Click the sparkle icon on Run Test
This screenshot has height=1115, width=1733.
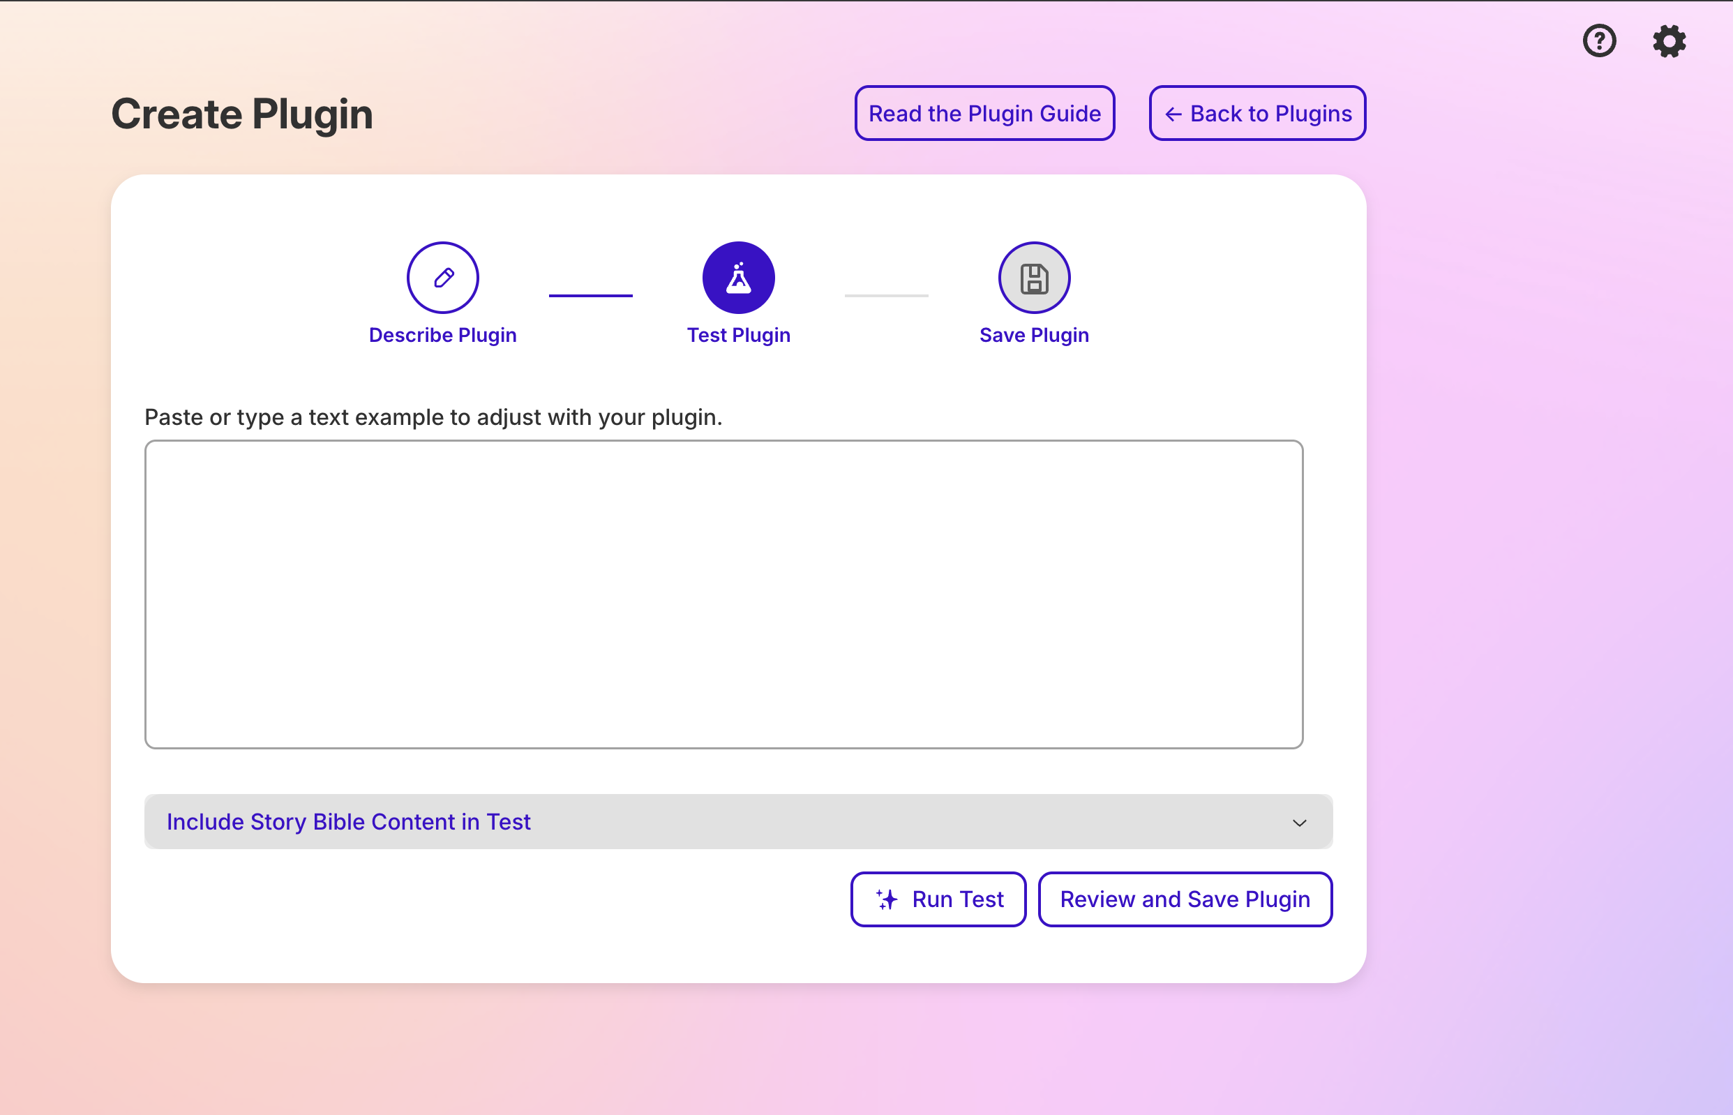tap(887, 899)
